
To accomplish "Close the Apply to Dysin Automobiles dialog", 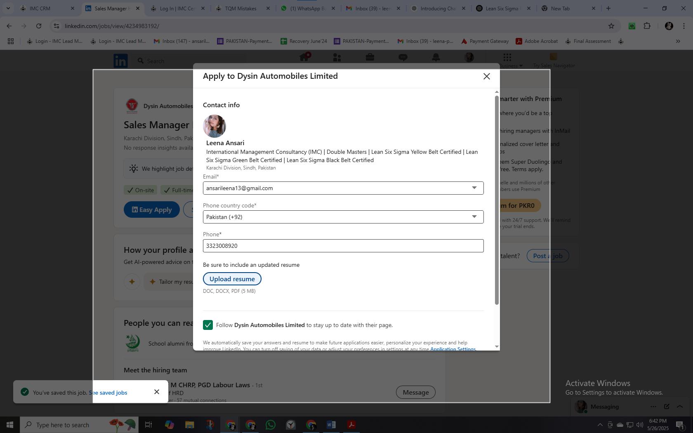I will (x=487, y=76).
